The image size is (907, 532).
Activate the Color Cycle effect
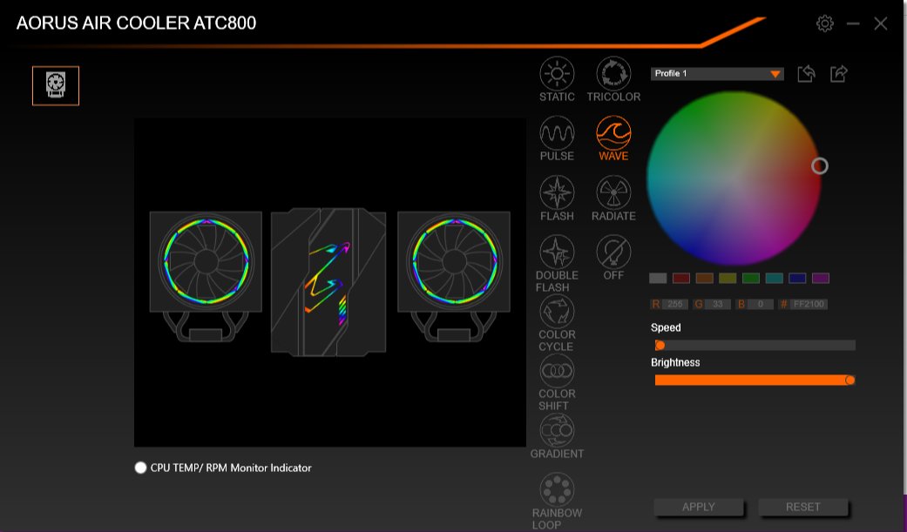pyautogui.click(x=557, y=312)
